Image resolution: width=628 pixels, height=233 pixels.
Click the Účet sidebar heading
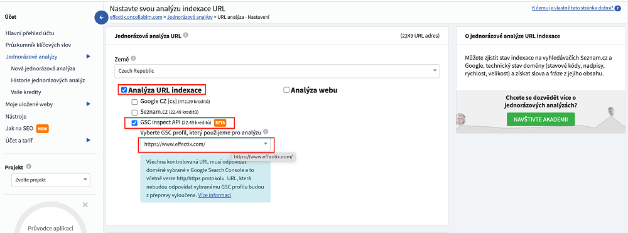click(x=11, y=17)
